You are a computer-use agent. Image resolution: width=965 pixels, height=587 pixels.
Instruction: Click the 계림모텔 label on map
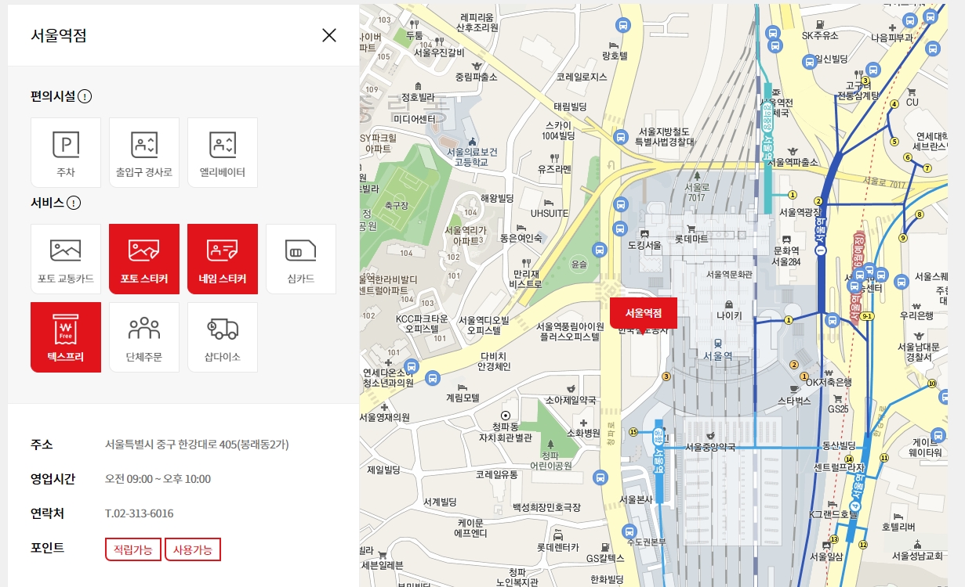[463, 398]
